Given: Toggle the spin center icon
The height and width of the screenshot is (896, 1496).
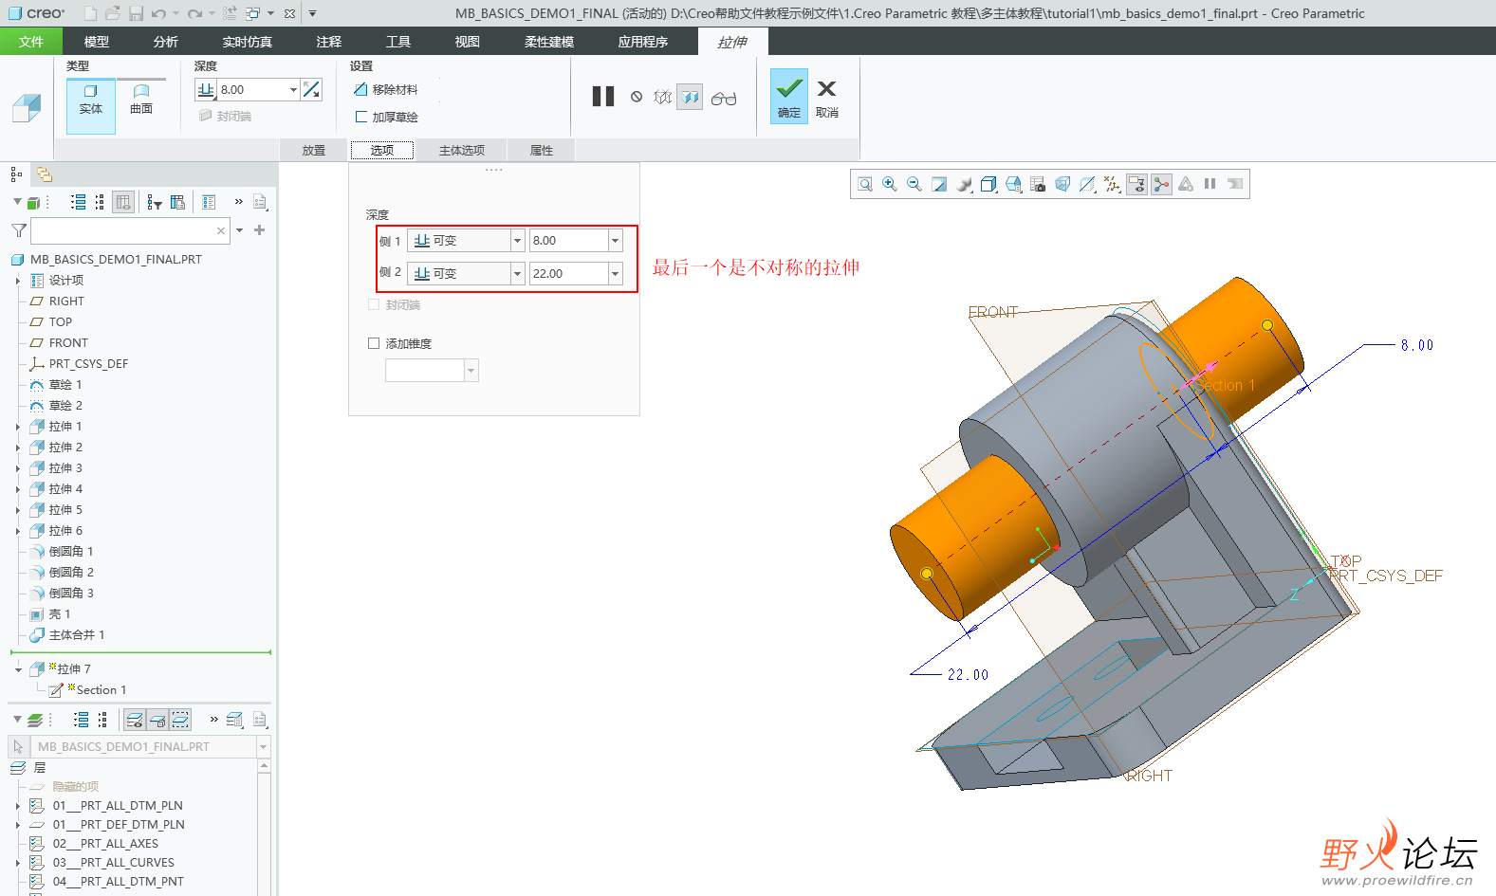Looking at the screenshot, I should point(1161,184).
